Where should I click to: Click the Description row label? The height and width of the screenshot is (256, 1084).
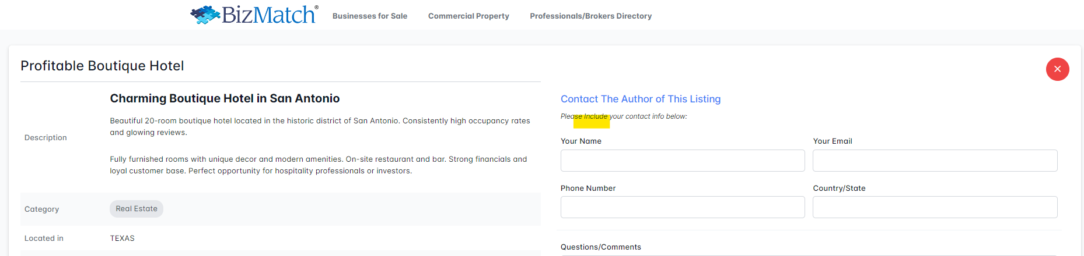click(x=46, y=138)
